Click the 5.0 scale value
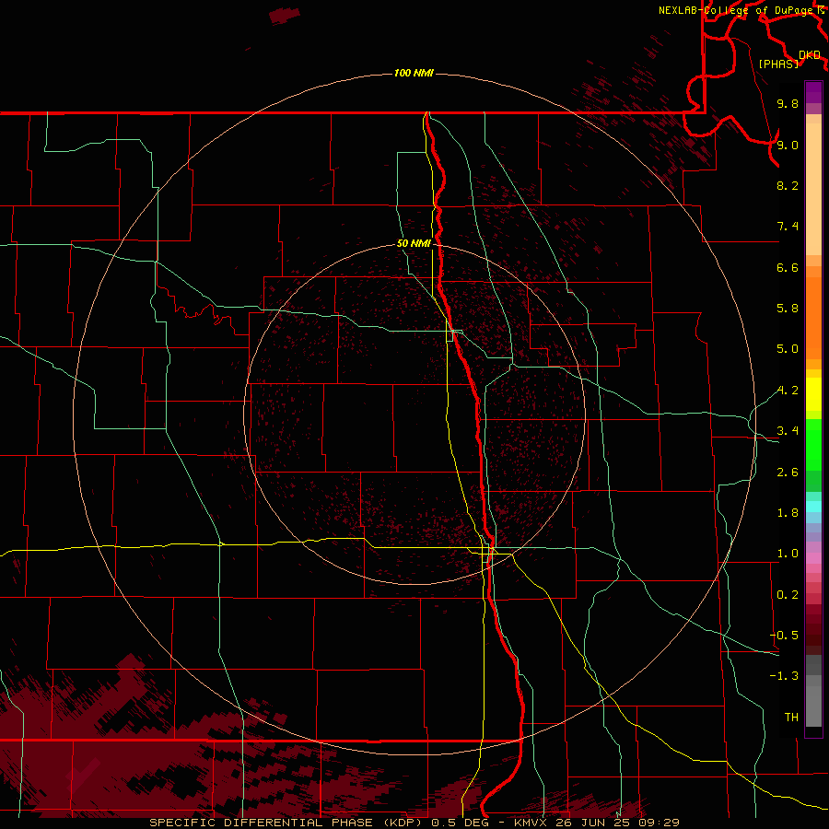 pos(788,349)
